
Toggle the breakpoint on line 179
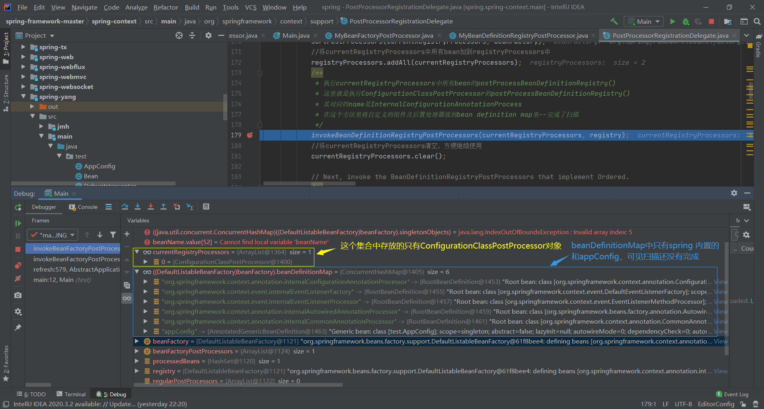click(x=250, y=135)
